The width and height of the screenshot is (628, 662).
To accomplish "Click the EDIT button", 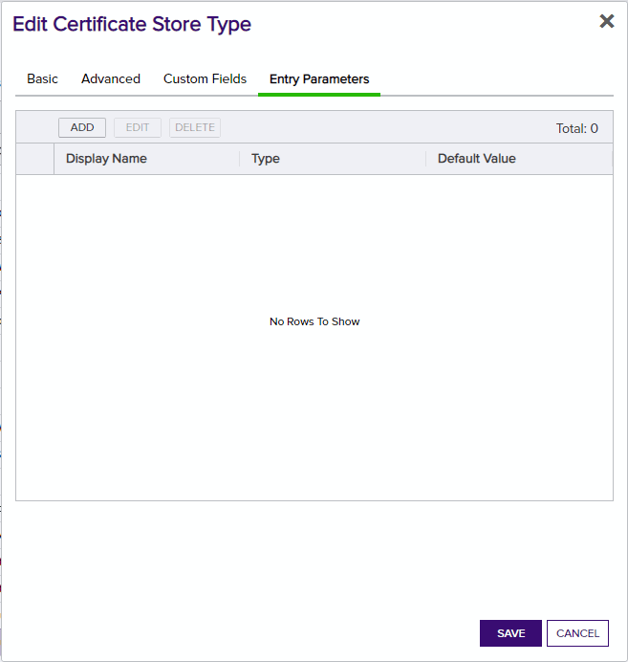I will coord(138,127).
